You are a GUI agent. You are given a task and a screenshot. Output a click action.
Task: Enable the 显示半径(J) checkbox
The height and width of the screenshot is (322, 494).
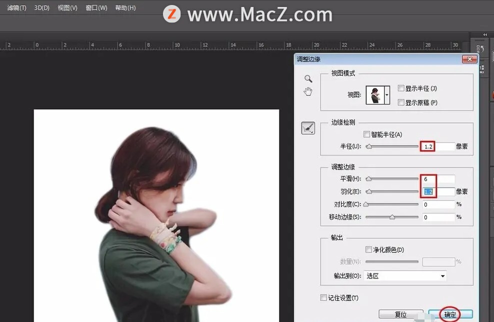401,88
